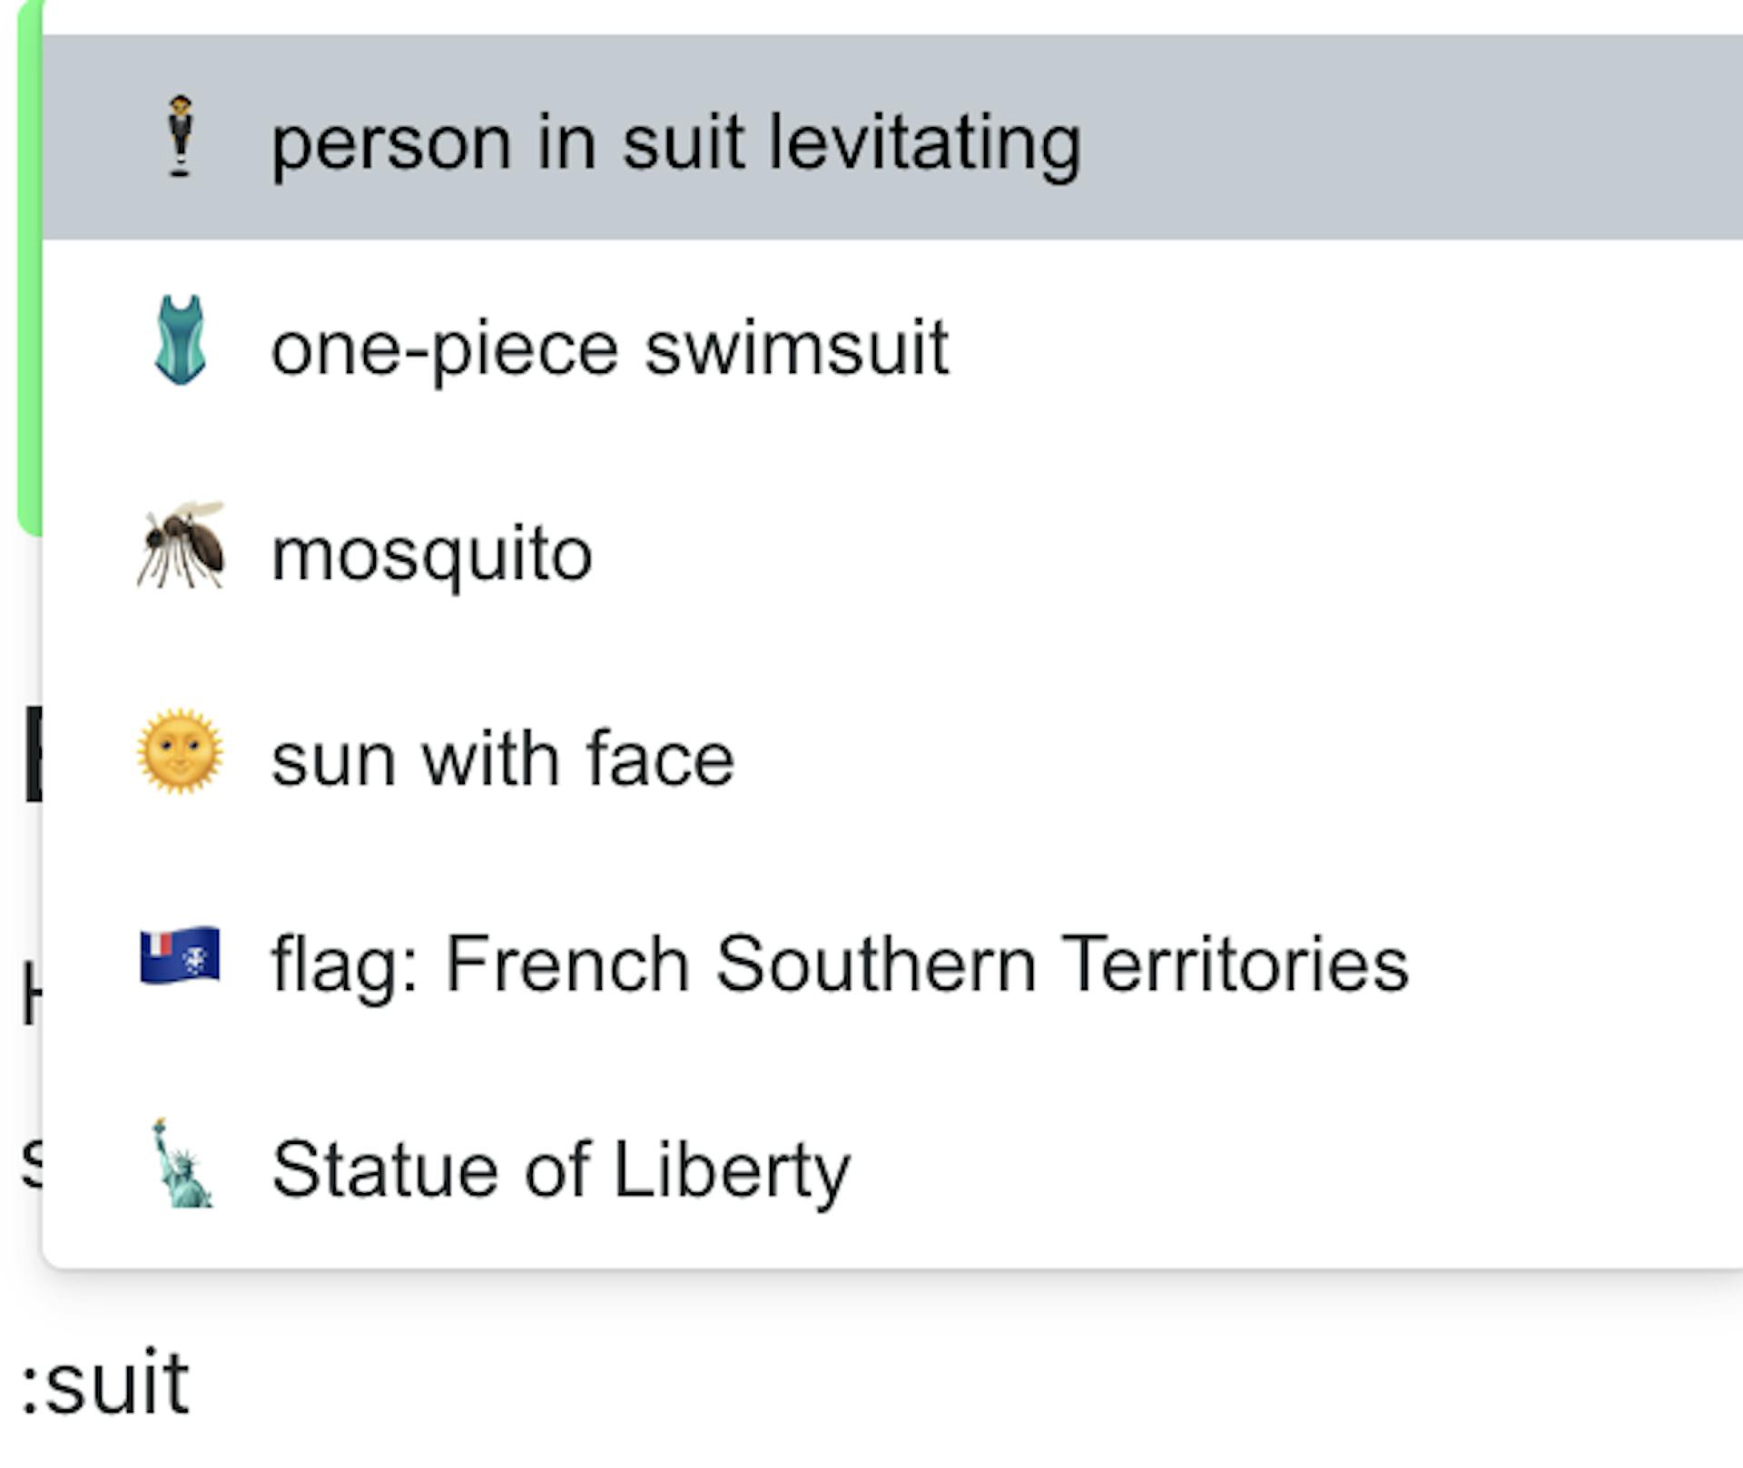Screen dimensions: 1743x1468
Task: Click the one-piece swimsuit emoji icon
Action: pos(181,341)
